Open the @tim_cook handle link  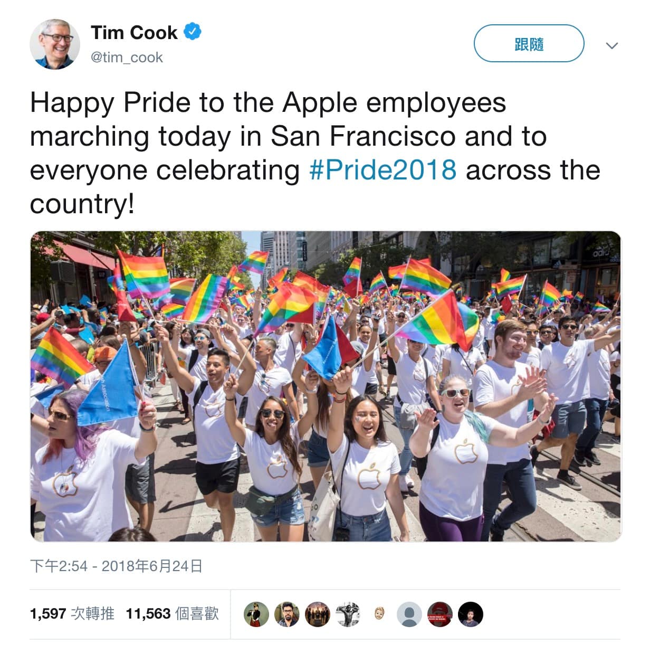tap(127, 57)
